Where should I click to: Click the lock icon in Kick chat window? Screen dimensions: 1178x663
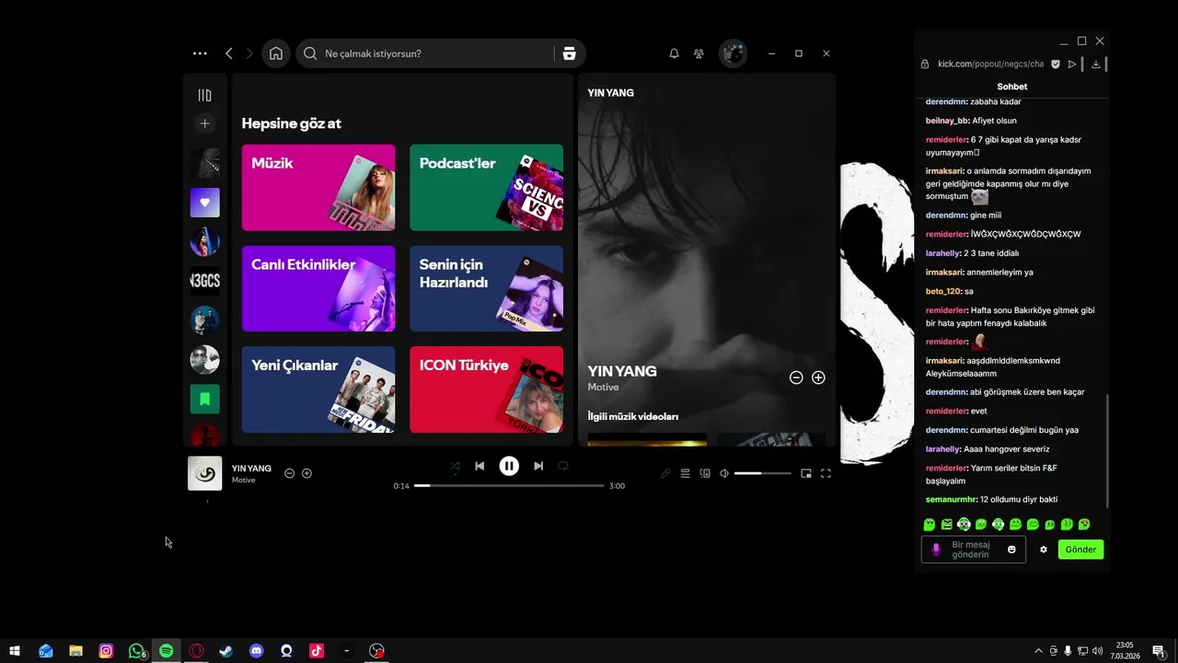[925, 64]
